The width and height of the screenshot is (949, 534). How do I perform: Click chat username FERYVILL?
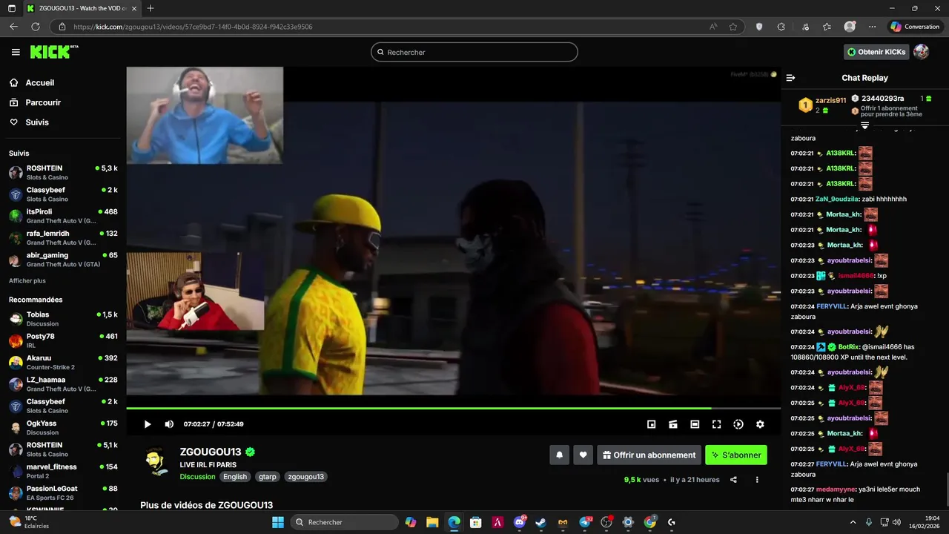click(831, 306)
